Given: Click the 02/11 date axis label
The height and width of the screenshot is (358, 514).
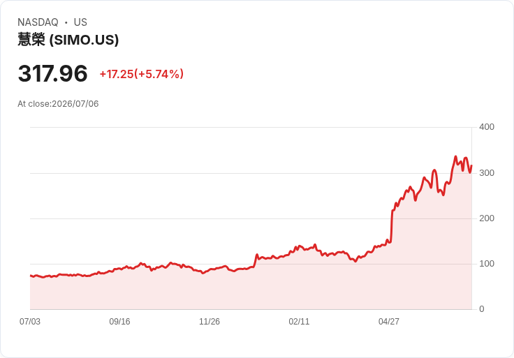Looking at the screenshot, I should click(299, 321).
